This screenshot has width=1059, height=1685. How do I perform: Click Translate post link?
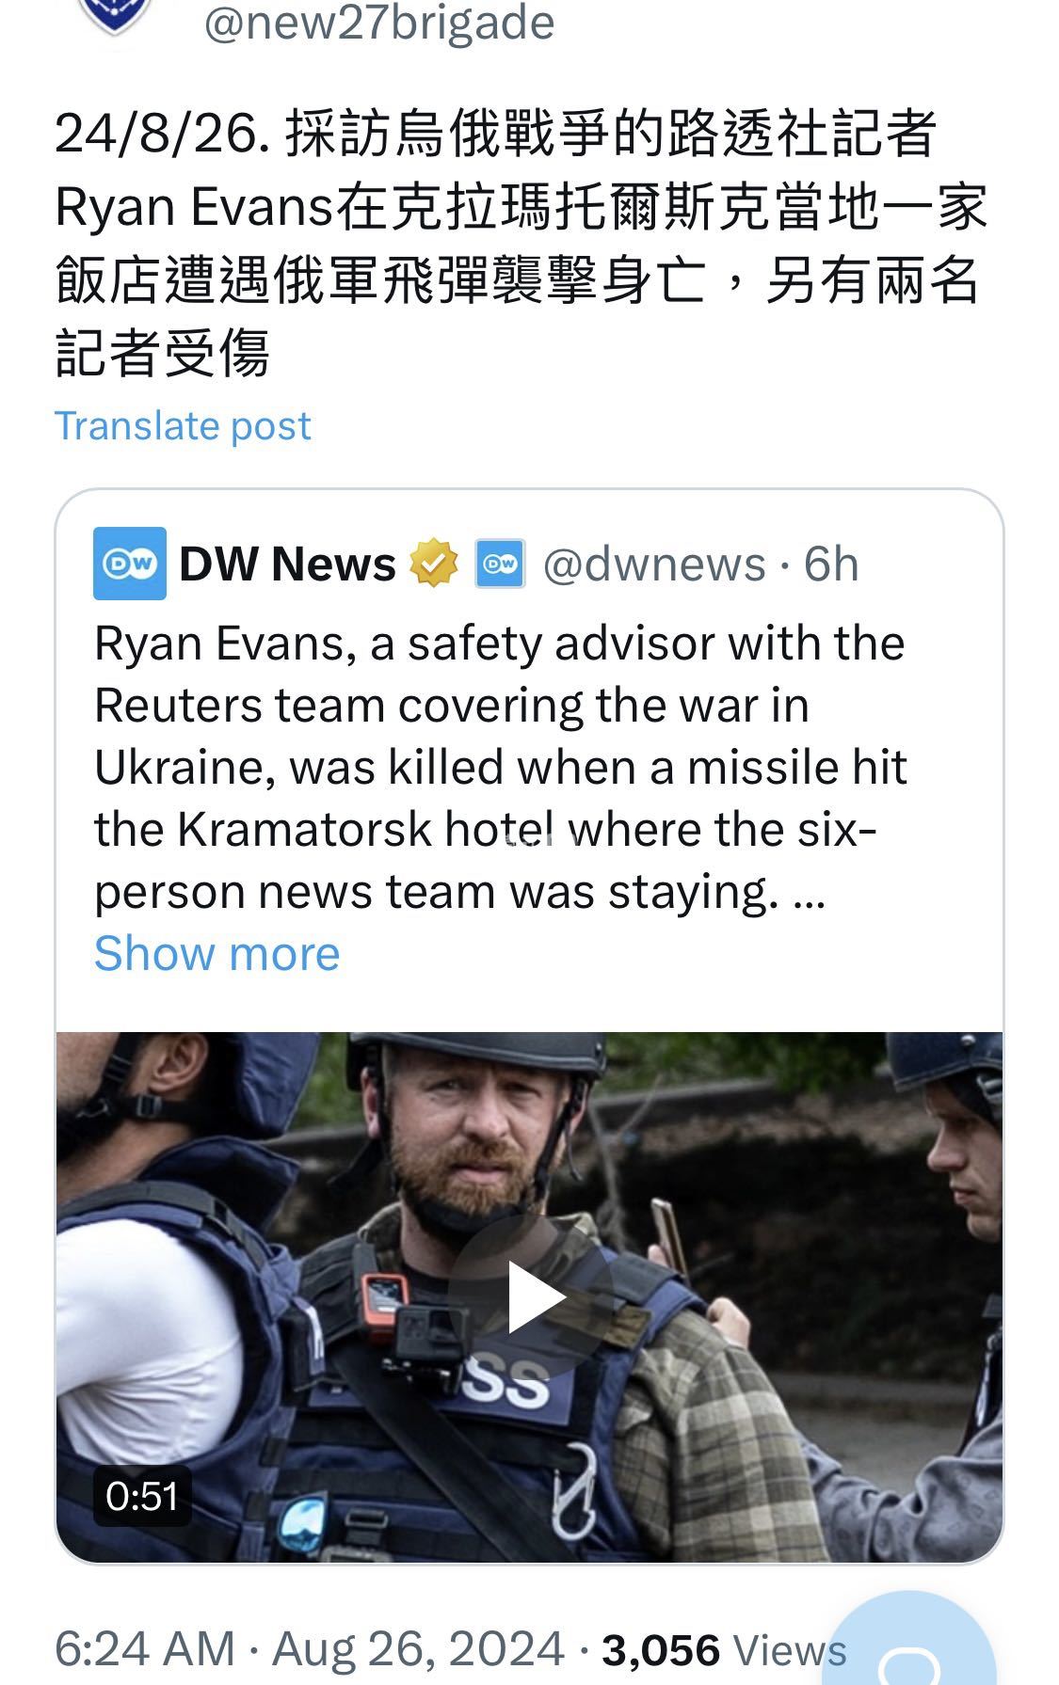click(183, 426)
